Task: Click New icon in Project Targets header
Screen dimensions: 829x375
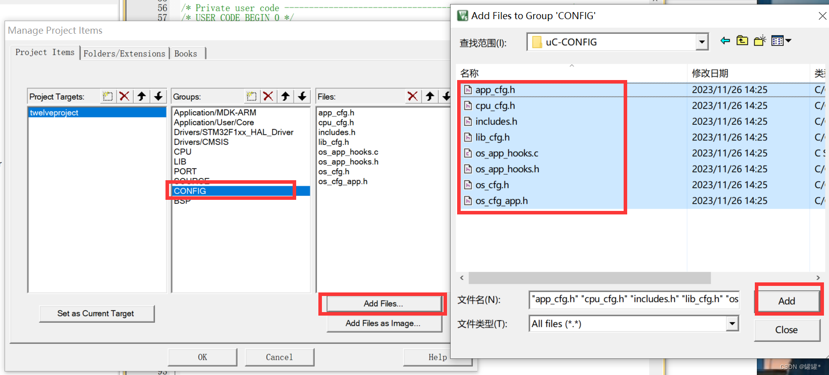Action: tap(107, 96)
